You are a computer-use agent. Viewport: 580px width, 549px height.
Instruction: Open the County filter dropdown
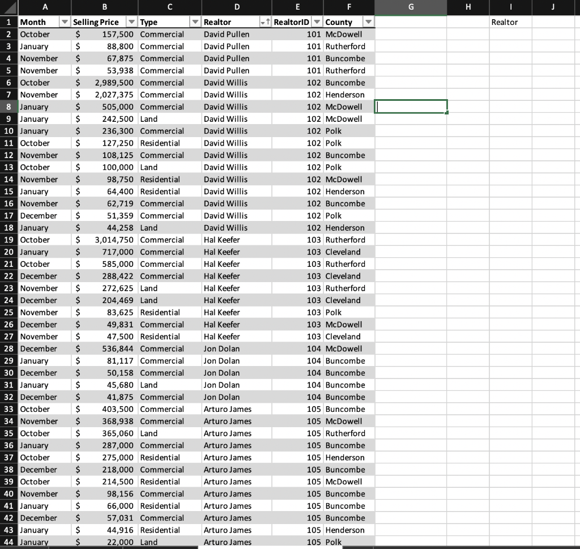(x=368, y=22)
